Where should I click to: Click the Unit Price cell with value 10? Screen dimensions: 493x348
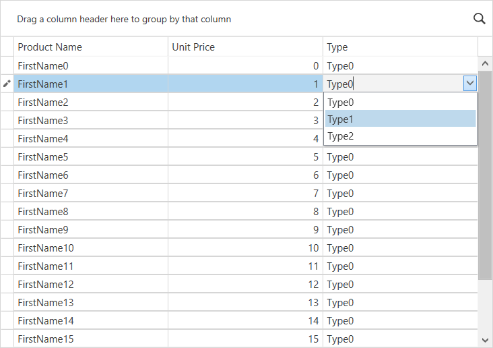coord(245,248)
